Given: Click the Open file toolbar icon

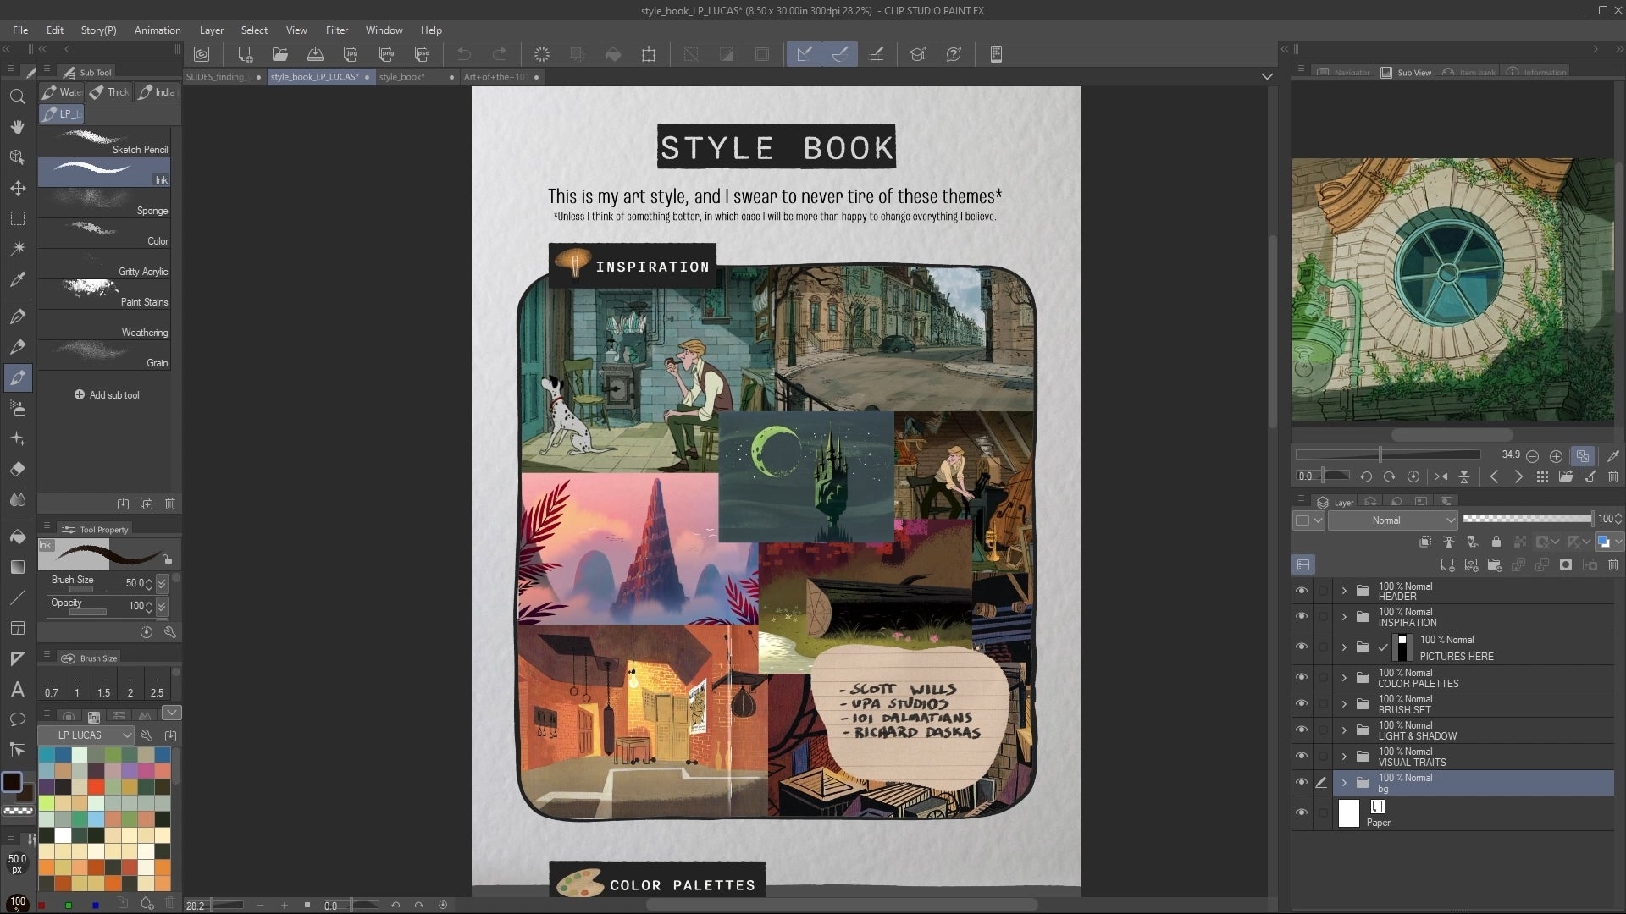Looking at the screenshot, I should tap(280, 54).
